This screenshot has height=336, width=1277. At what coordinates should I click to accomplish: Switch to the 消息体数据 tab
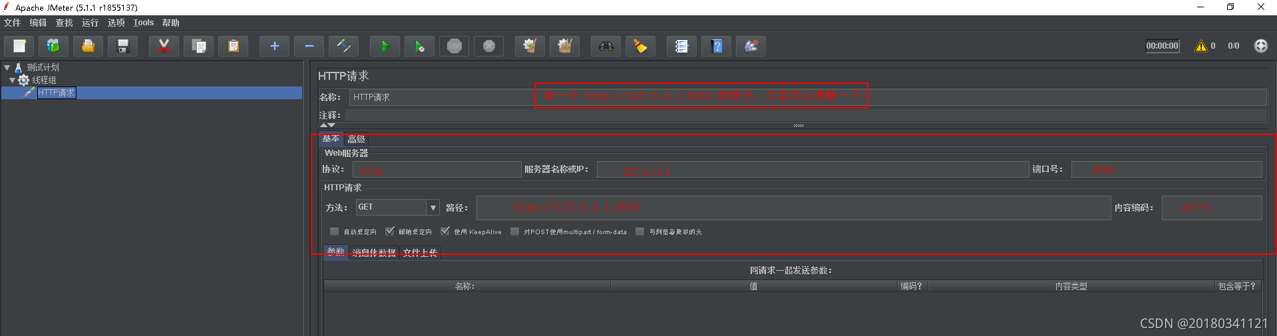(374, 253)
